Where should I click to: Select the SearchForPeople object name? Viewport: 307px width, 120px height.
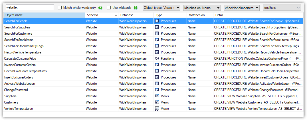click(x=16, y=21)
